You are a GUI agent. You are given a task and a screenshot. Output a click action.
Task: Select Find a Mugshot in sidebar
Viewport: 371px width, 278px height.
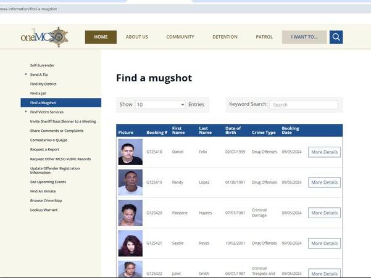[x=61, y=103]
